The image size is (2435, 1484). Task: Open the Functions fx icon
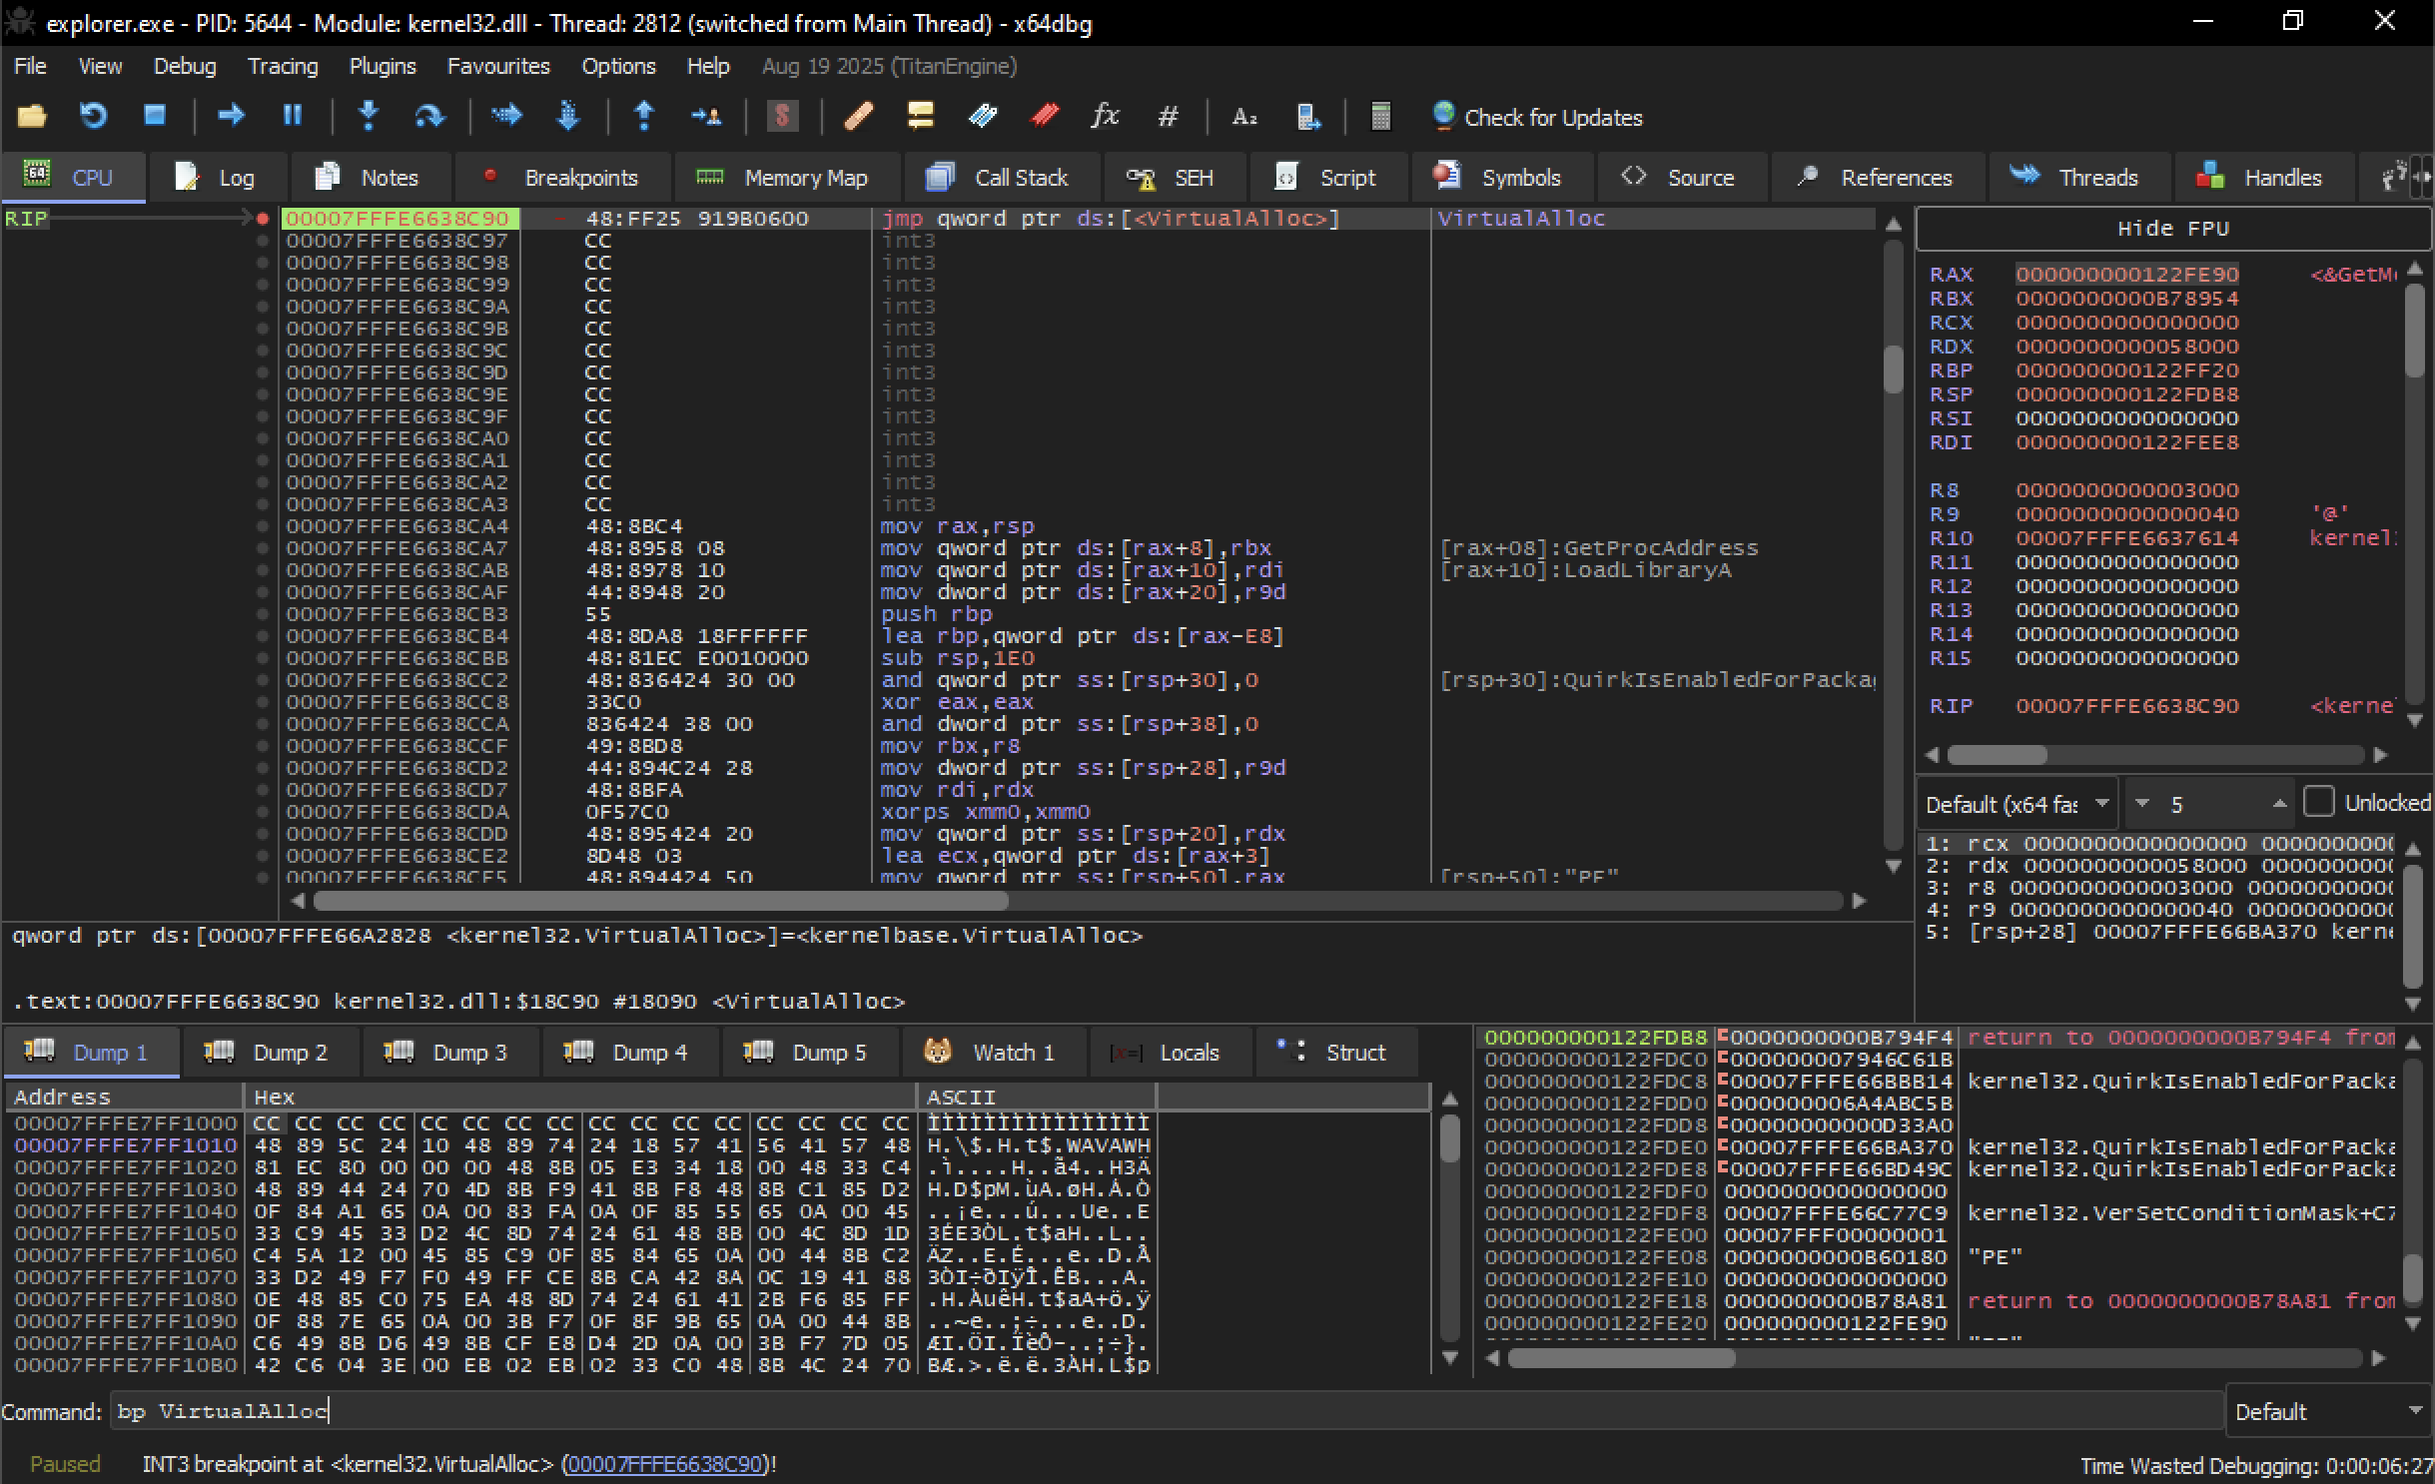[1105, 116]
